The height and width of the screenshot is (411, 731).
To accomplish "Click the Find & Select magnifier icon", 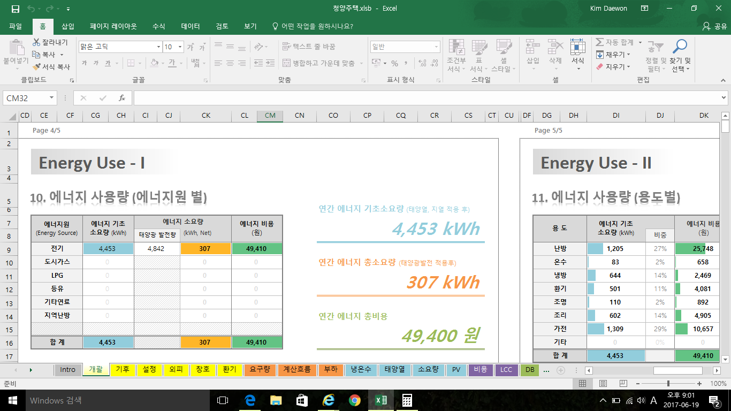I will (x=680, y=47).
